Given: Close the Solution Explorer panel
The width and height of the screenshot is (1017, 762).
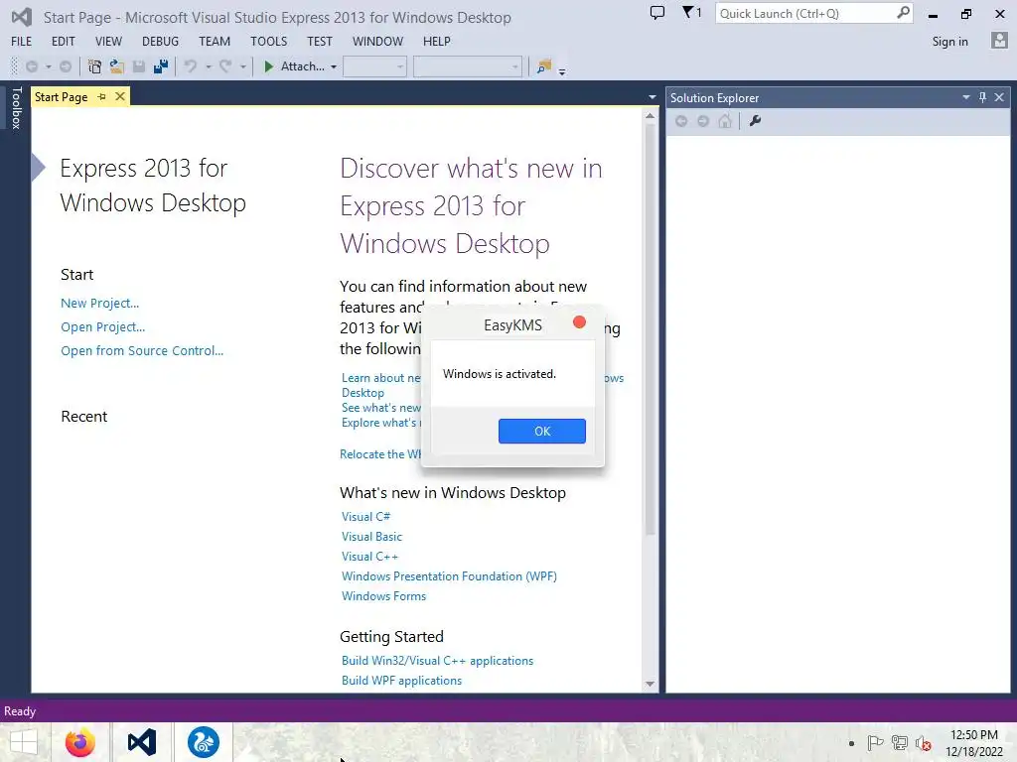Looking at the screenshot, I should point(999,97).
